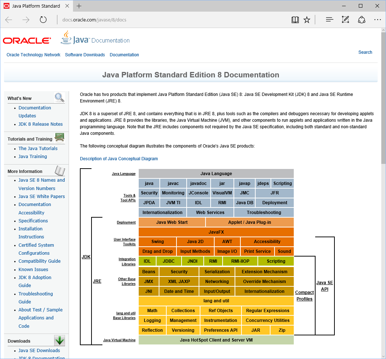Click the Downloads green arrow icon

[60, 340]
